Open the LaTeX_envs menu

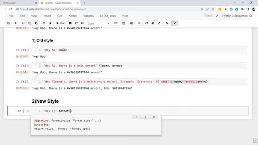pos(108,16)
